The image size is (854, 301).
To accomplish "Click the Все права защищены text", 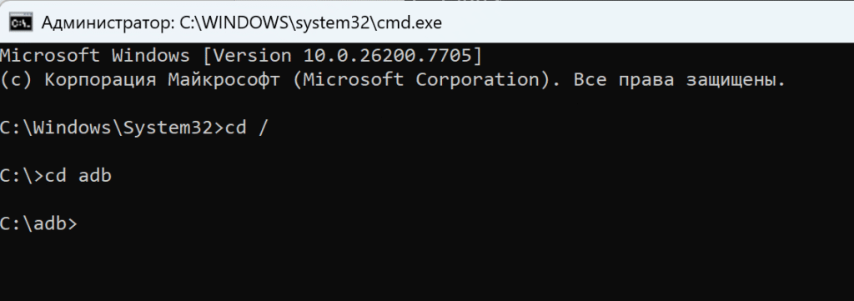I will pos(680,80).
